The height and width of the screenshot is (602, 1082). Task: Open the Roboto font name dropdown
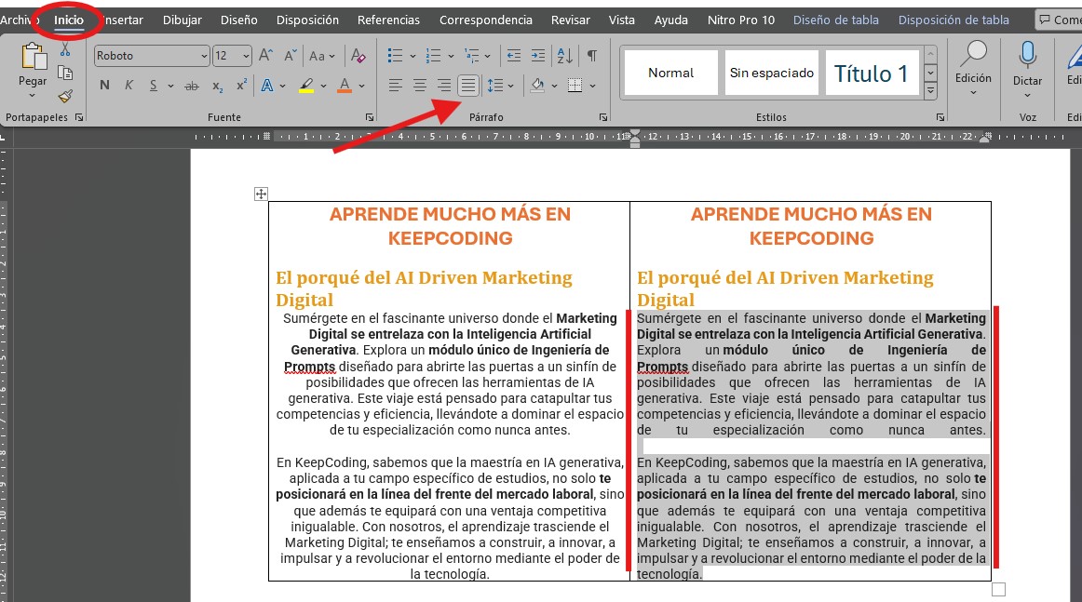click(204, 56)
